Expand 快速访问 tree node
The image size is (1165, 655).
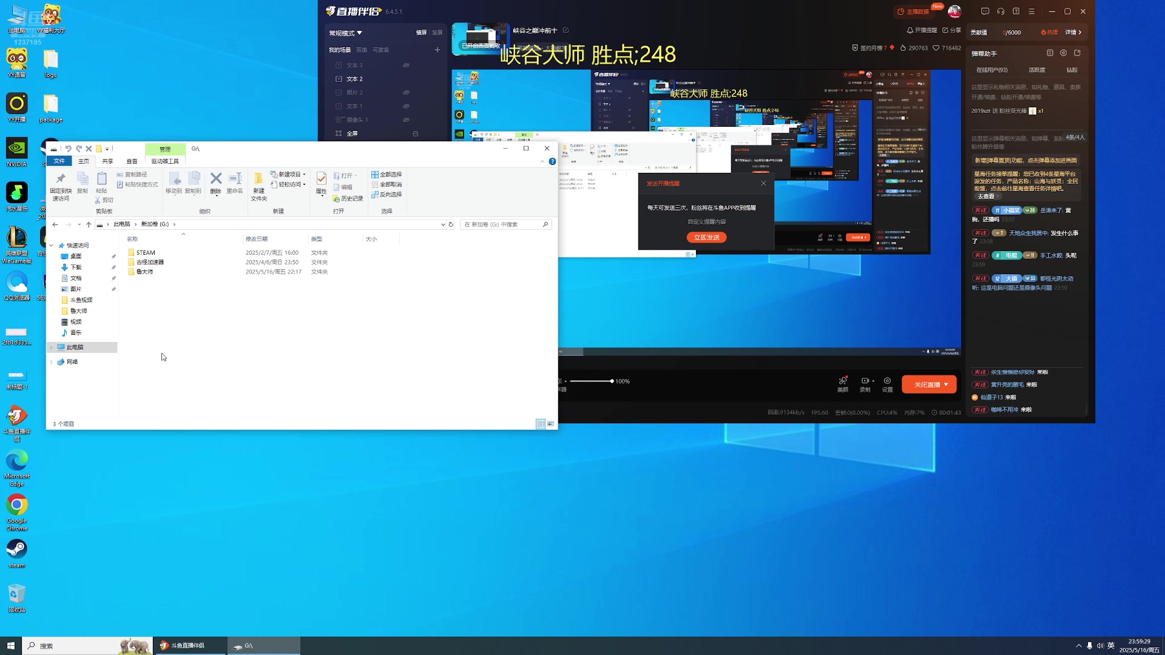coord(52,246)
